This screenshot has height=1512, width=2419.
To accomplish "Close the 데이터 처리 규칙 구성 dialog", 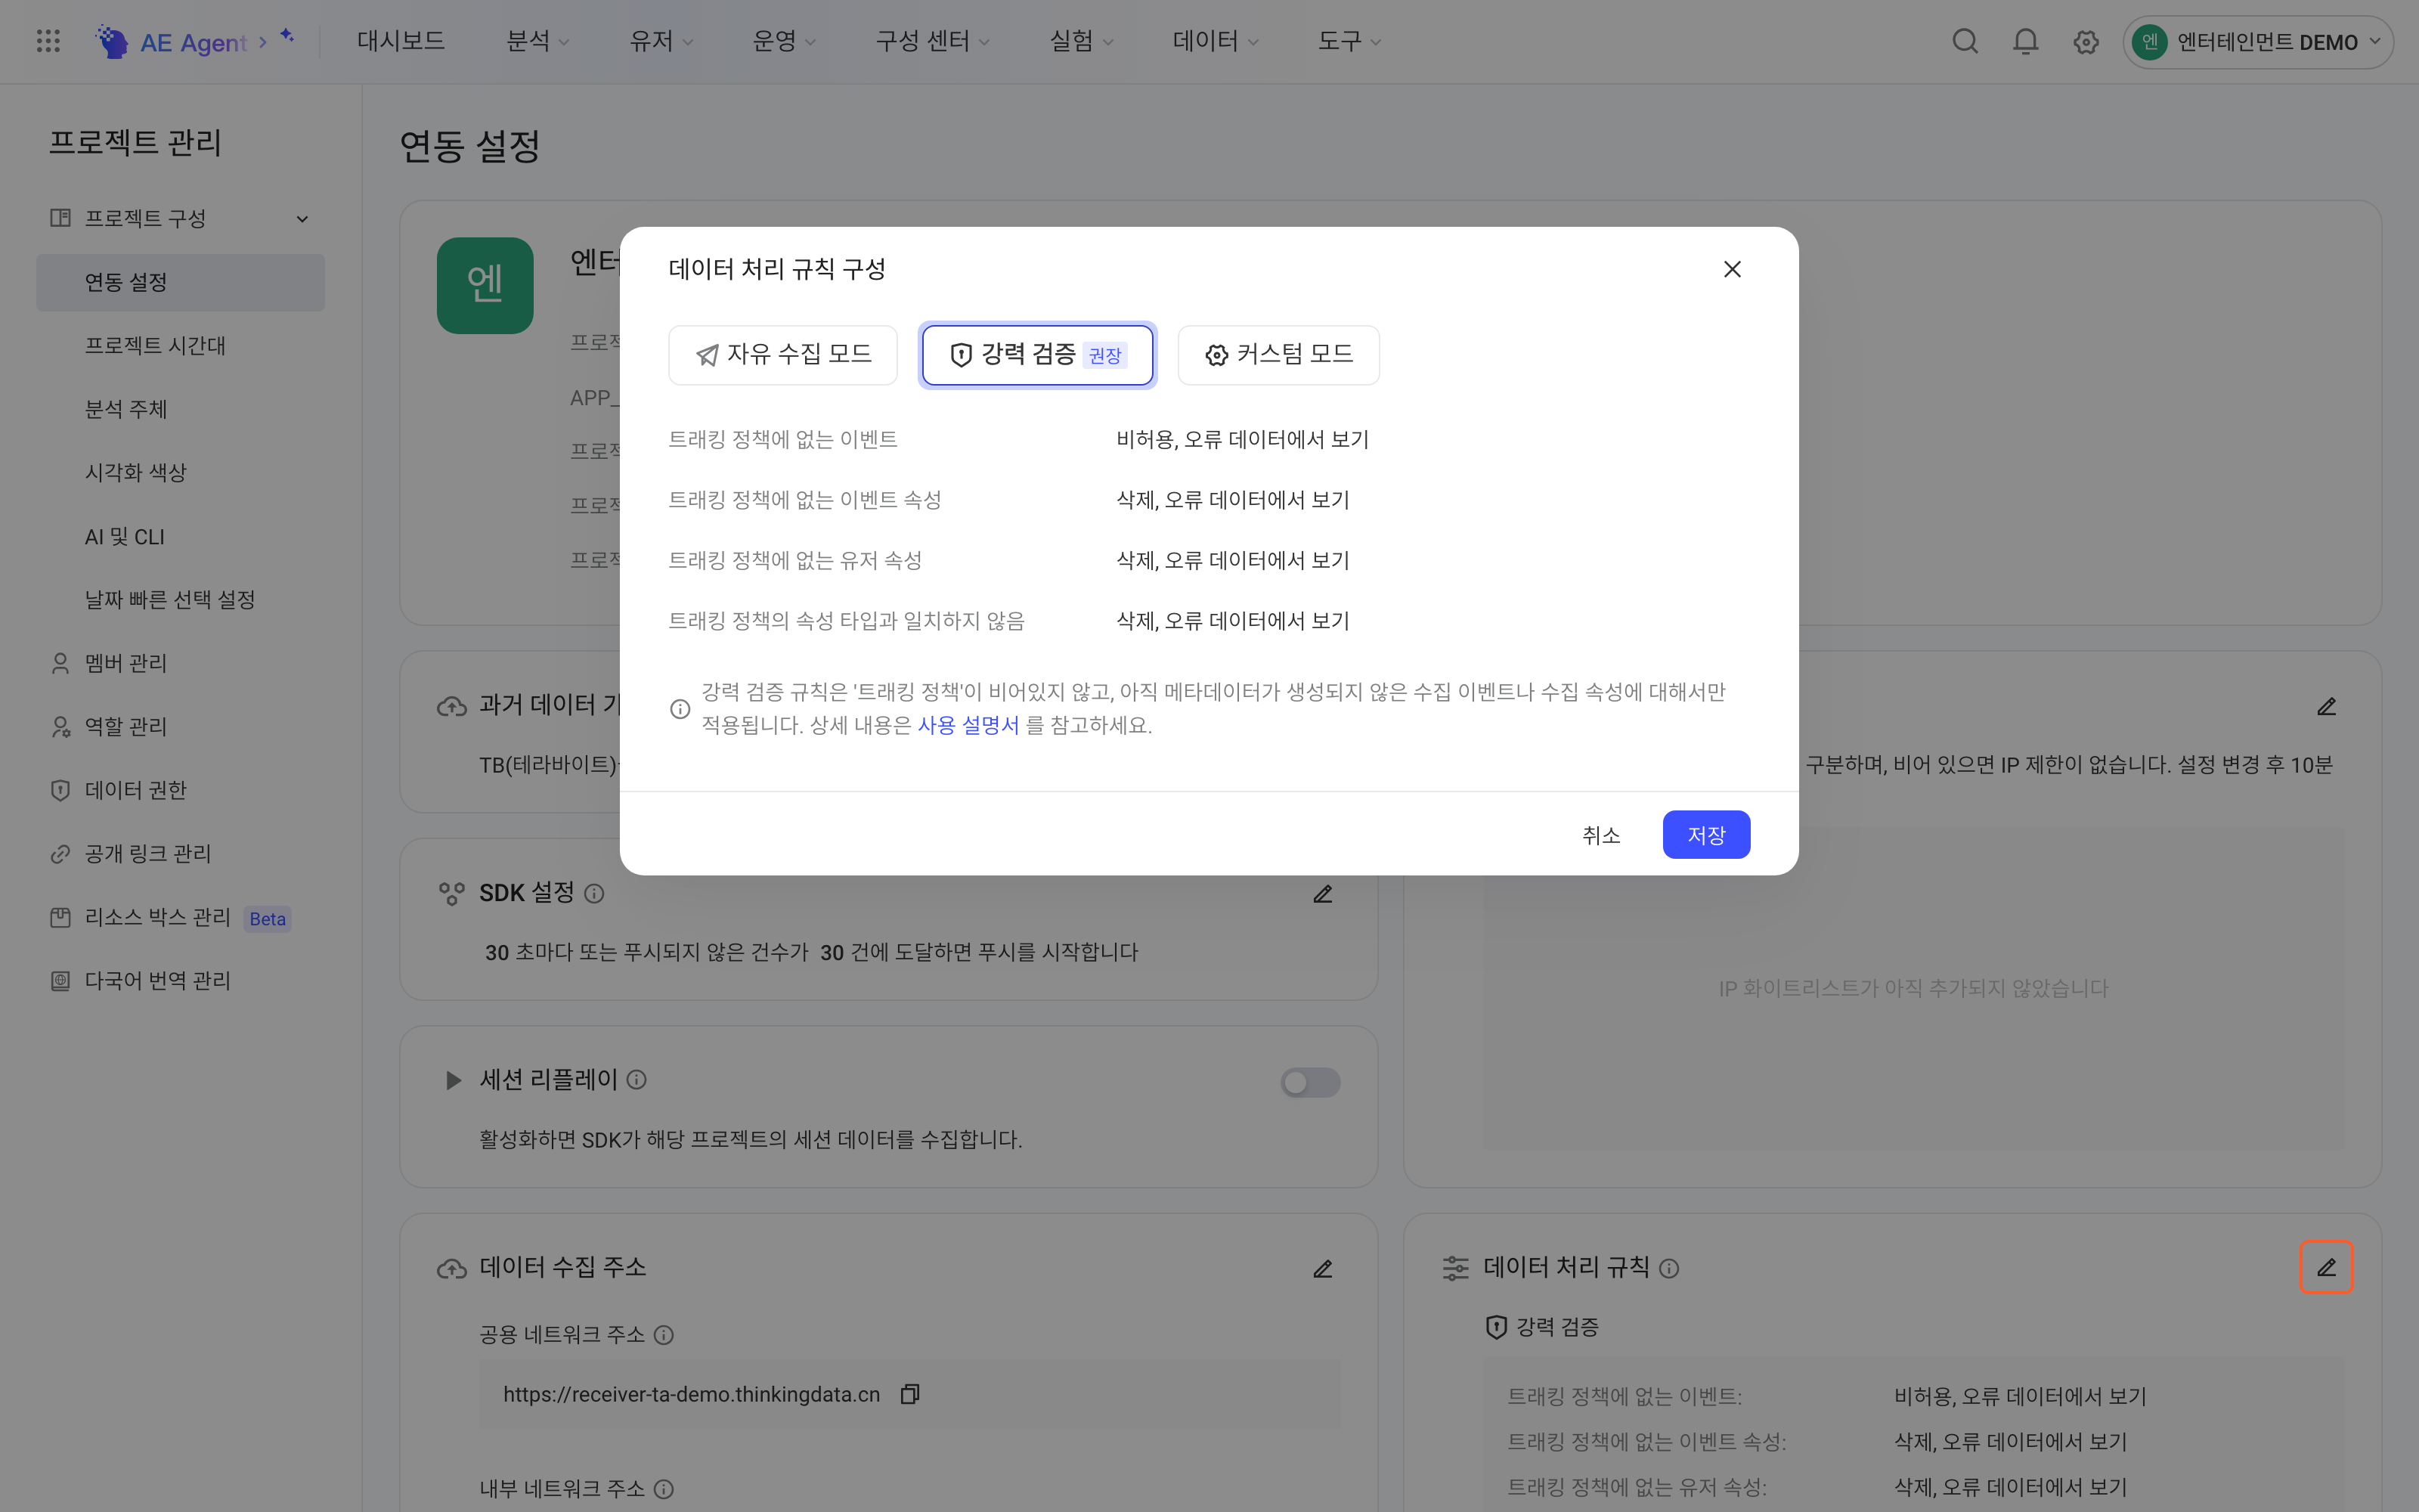I will pos(1733,269).
